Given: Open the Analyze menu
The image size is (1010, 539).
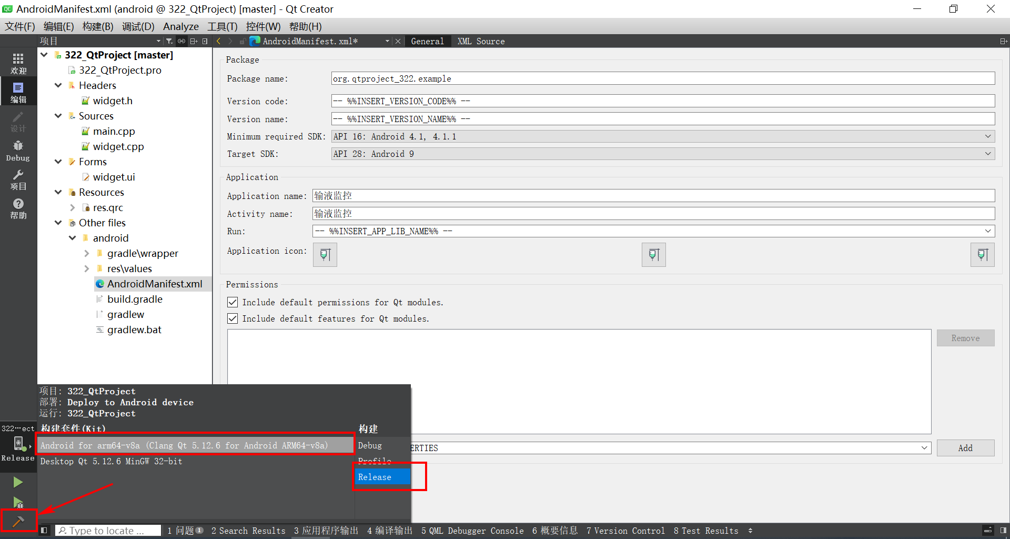Looking at the screenshot, I should click(181, 26).
